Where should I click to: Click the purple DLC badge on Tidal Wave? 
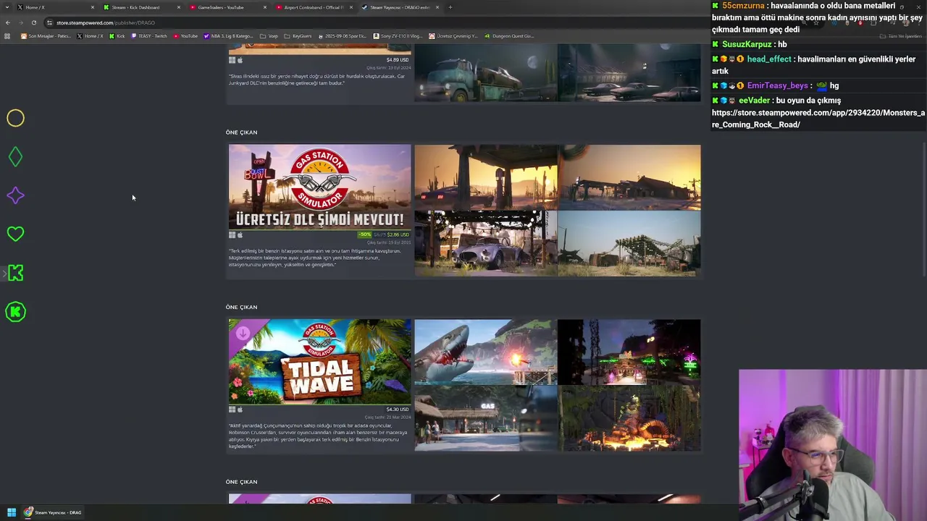(x=243, y=333)
